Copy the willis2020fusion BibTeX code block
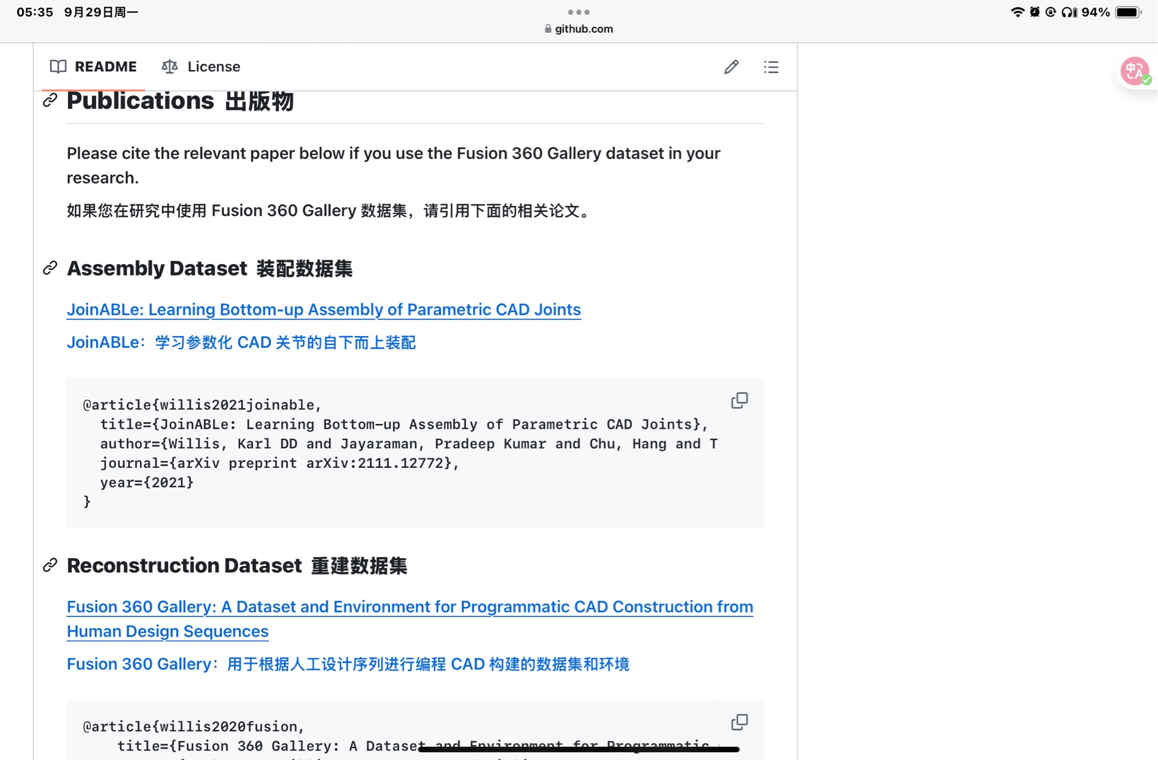Viewport: 1158px width, 760px height. 739,723
